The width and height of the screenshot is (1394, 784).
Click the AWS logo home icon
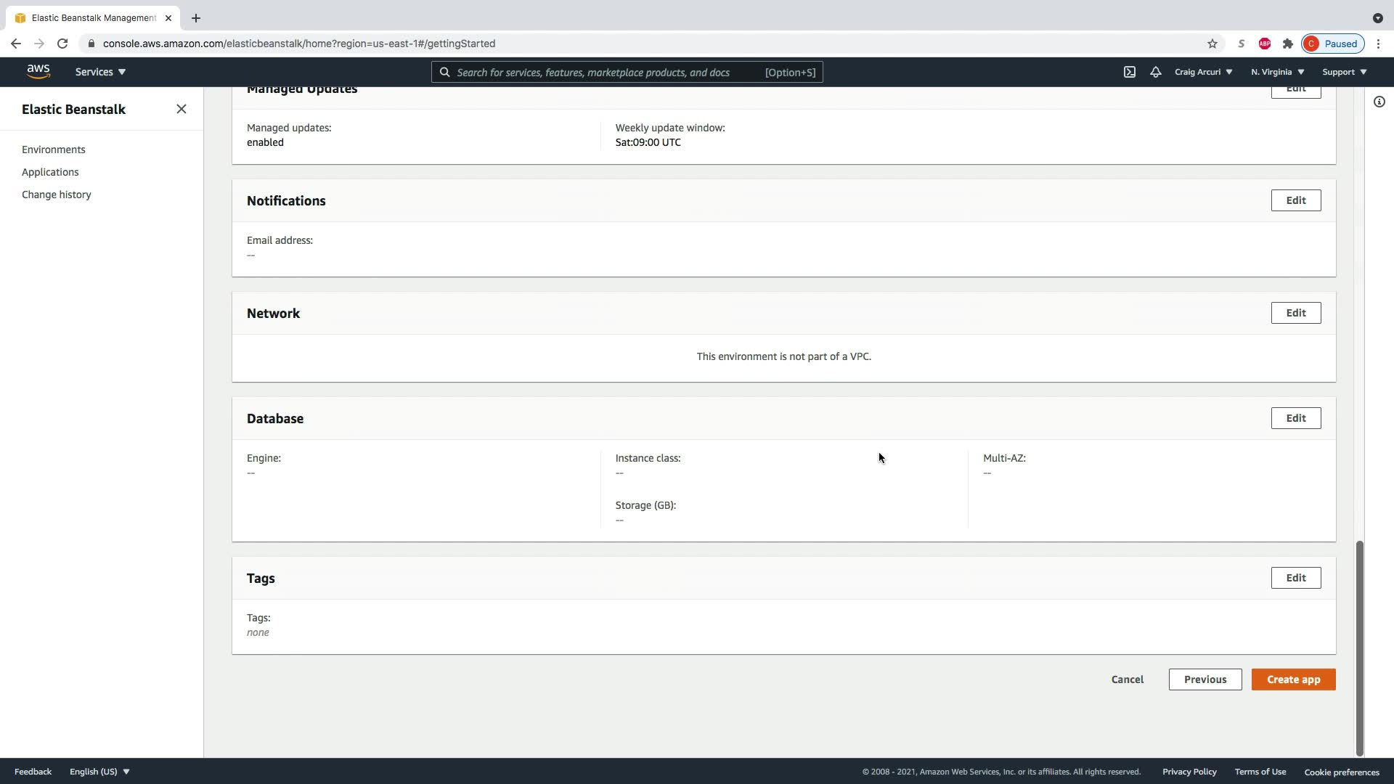click(x=38, y=71)
